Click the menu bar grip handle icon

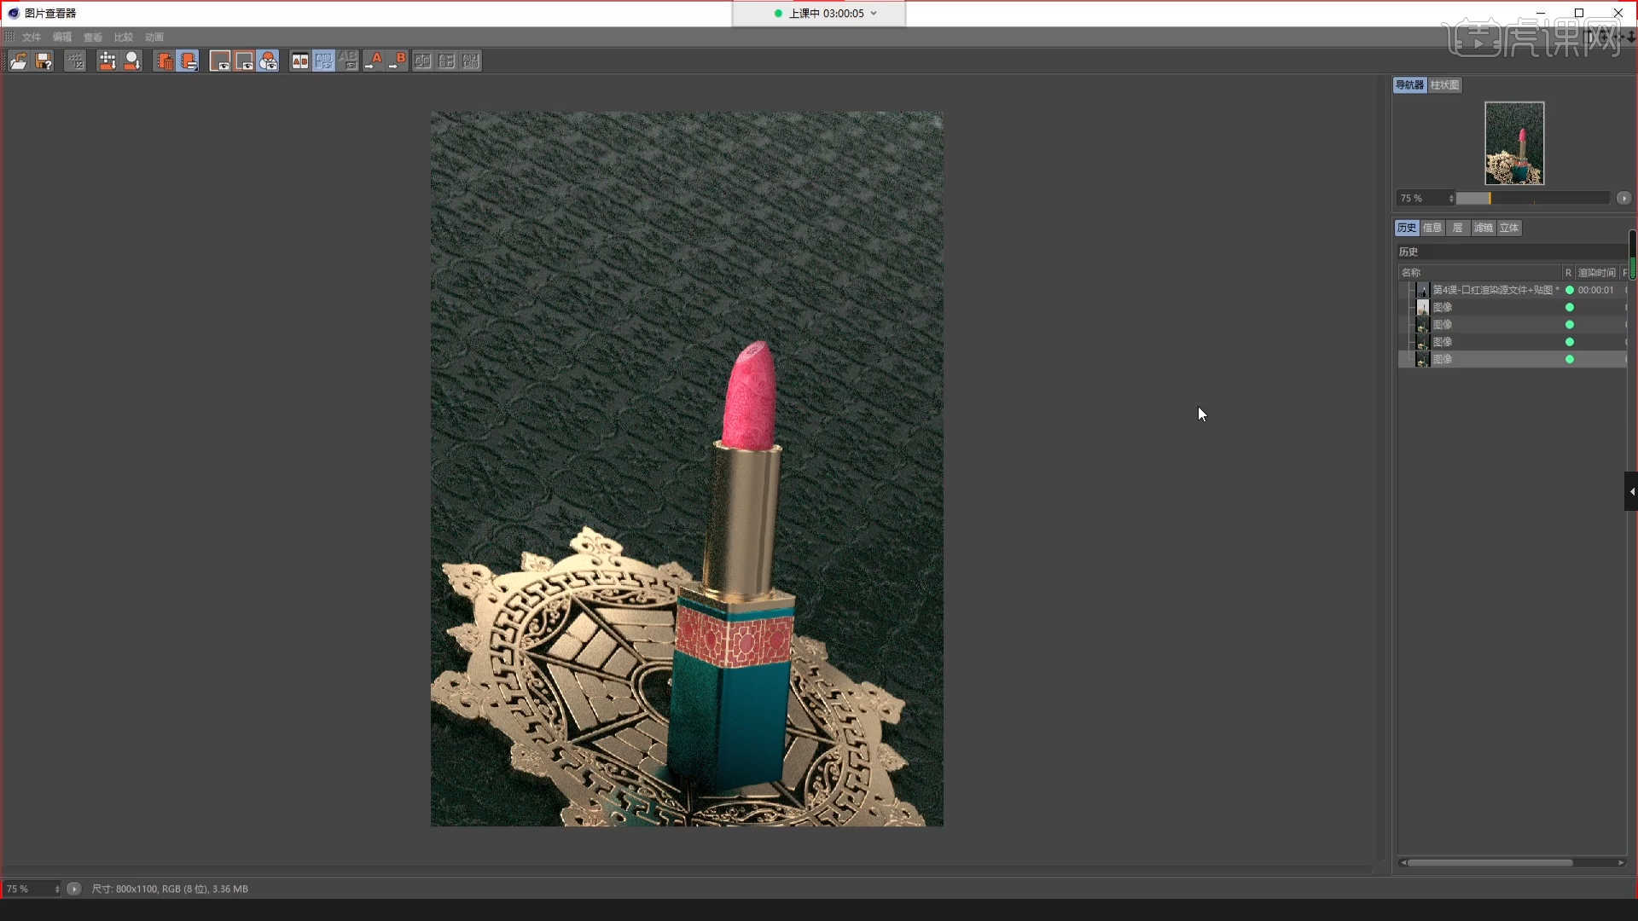[9, 37]
